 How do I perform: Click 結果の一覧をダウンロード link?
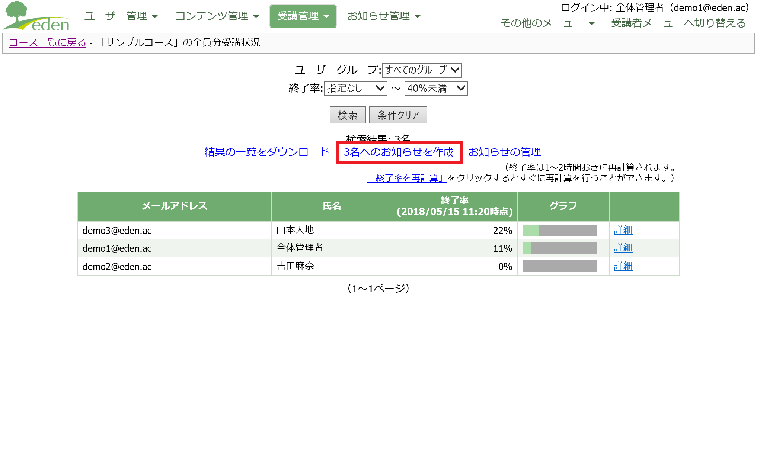click(x=267, y=152)
